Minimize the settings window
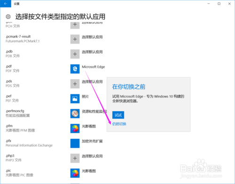 pyautogui.click(x=209, y=4)
